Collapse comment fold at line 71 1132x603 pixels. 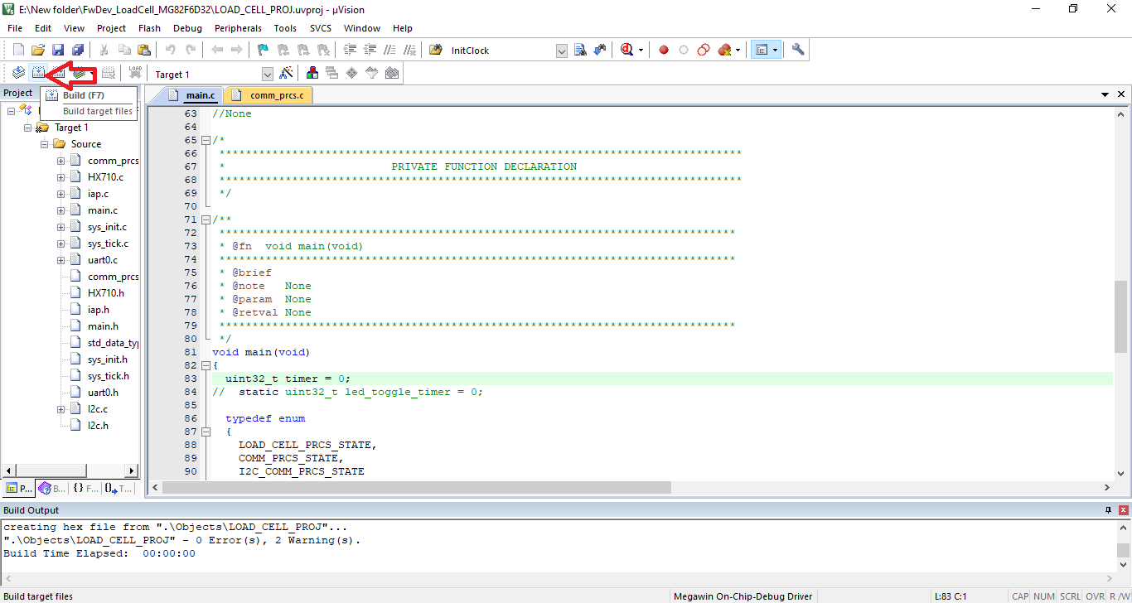[x=206, y=219]
